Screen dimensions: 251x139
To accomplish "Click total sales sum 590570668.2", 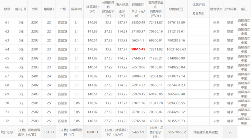I will coord(176,132).
